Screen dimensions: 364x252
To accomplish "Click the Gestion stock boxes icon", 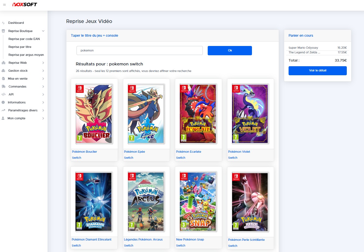I will point(3,71).
